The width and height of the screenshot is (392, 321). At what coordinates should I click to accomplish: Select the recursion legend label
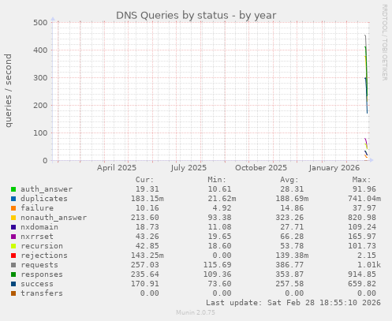click(42, 246)
